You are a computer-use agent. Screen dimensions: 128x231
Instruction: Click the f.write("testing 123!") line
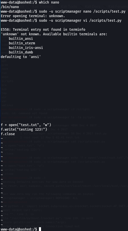pyautogui.click(x=24, y=129)
